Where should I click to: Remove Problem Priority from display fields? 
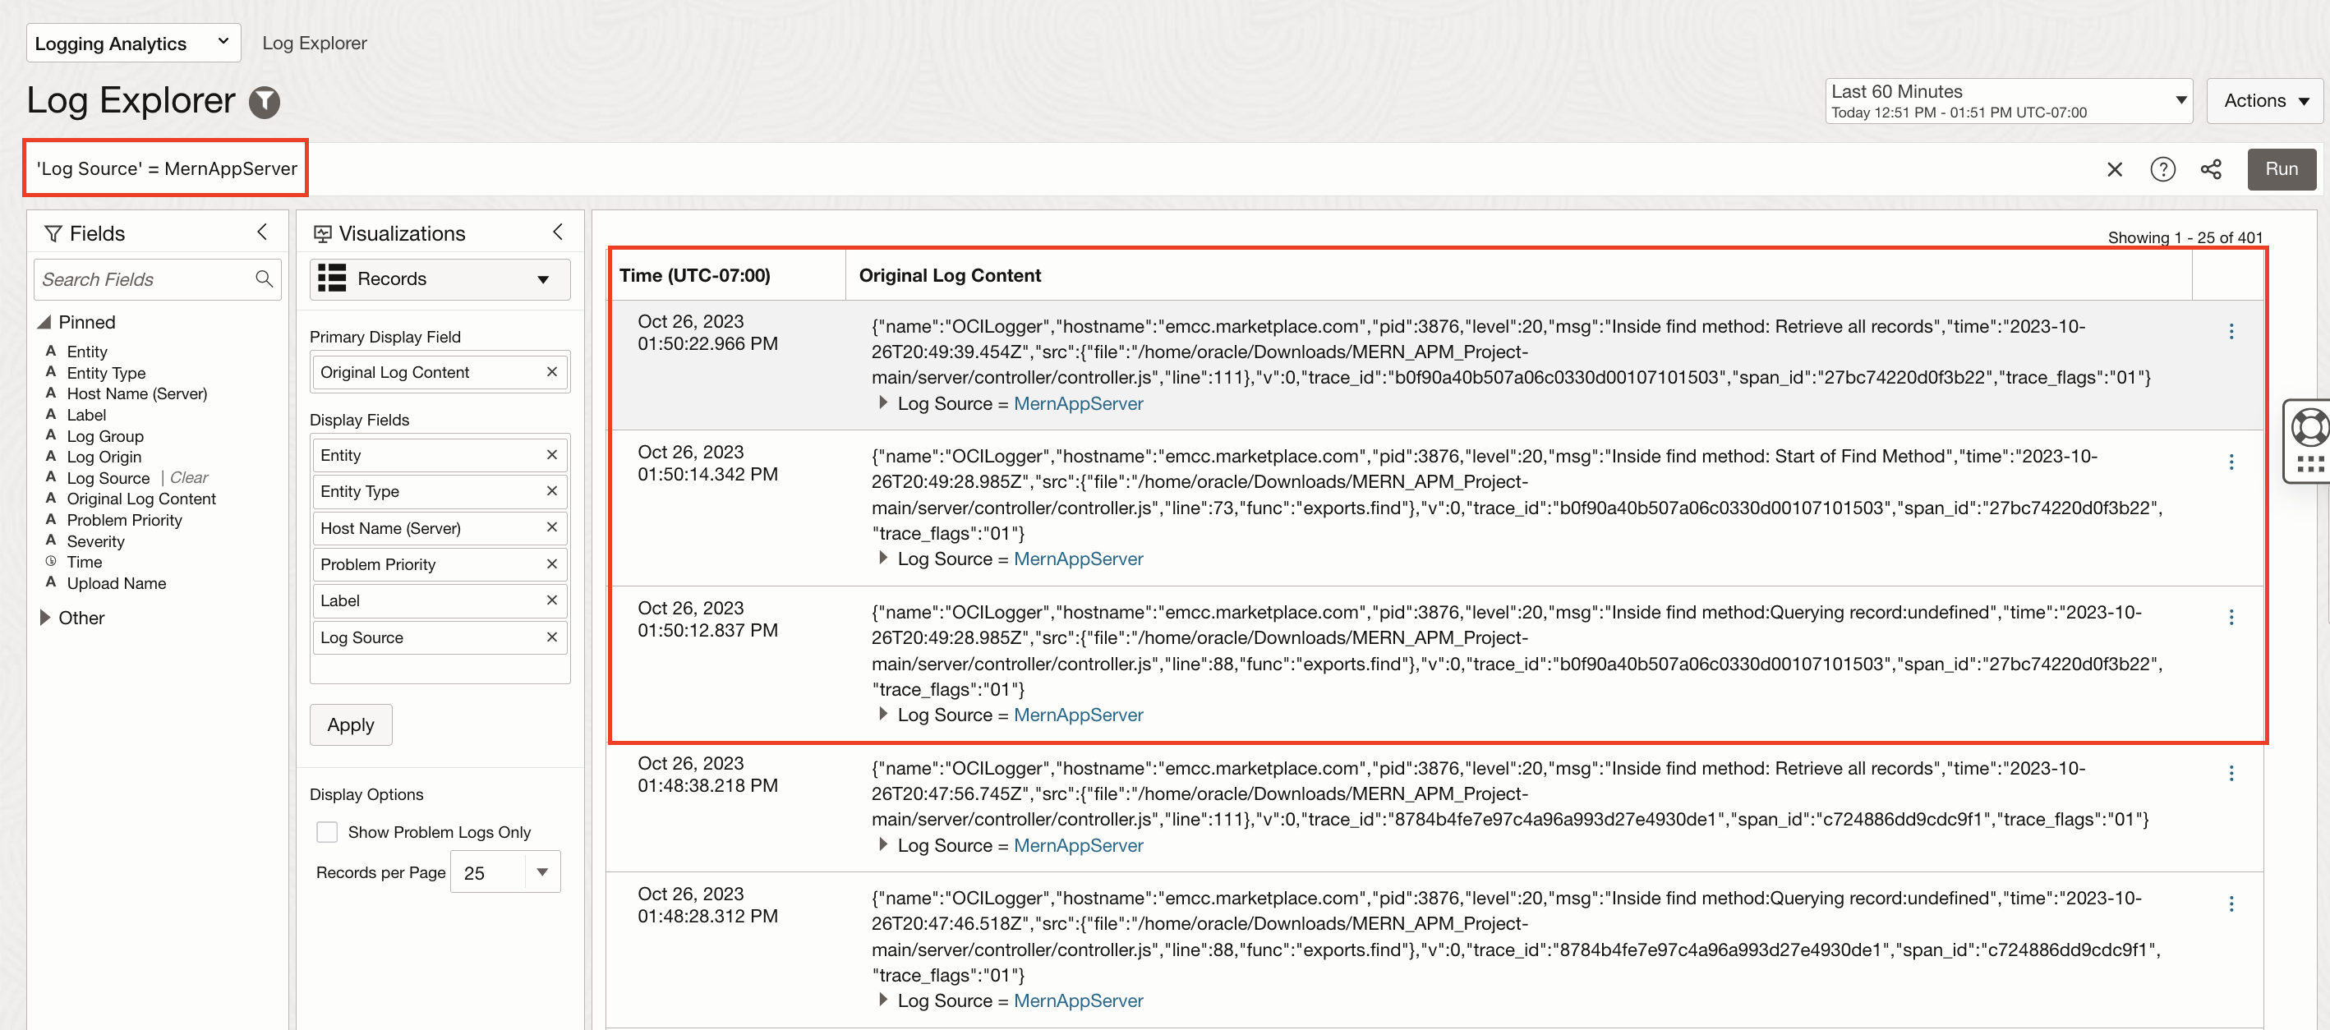pos(552,563)
